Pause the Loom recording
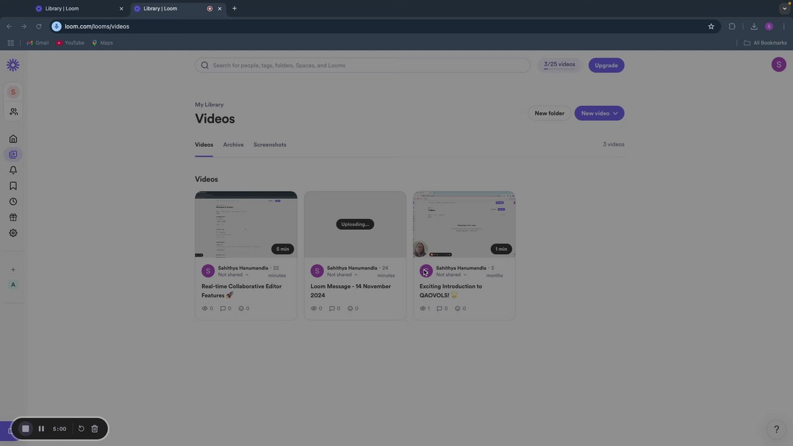The image size is (793, 446). click(41, 429)
